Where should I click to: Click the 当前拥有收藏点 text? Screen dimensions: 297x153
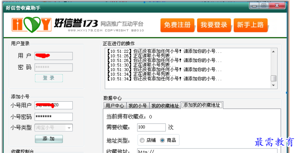point(129,117)
